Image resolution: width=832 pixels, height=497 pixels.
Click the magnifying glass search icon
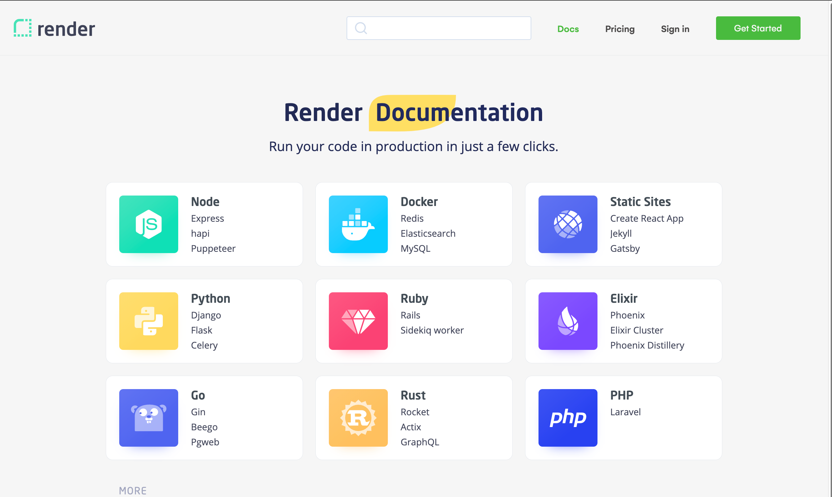361,28
